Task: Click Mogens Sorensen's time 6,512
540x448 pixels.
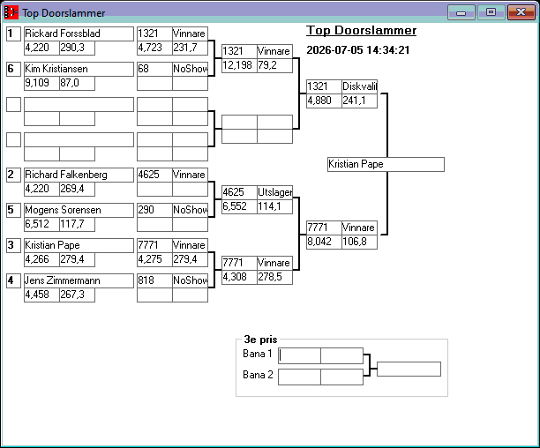Action: coord(41,224)
